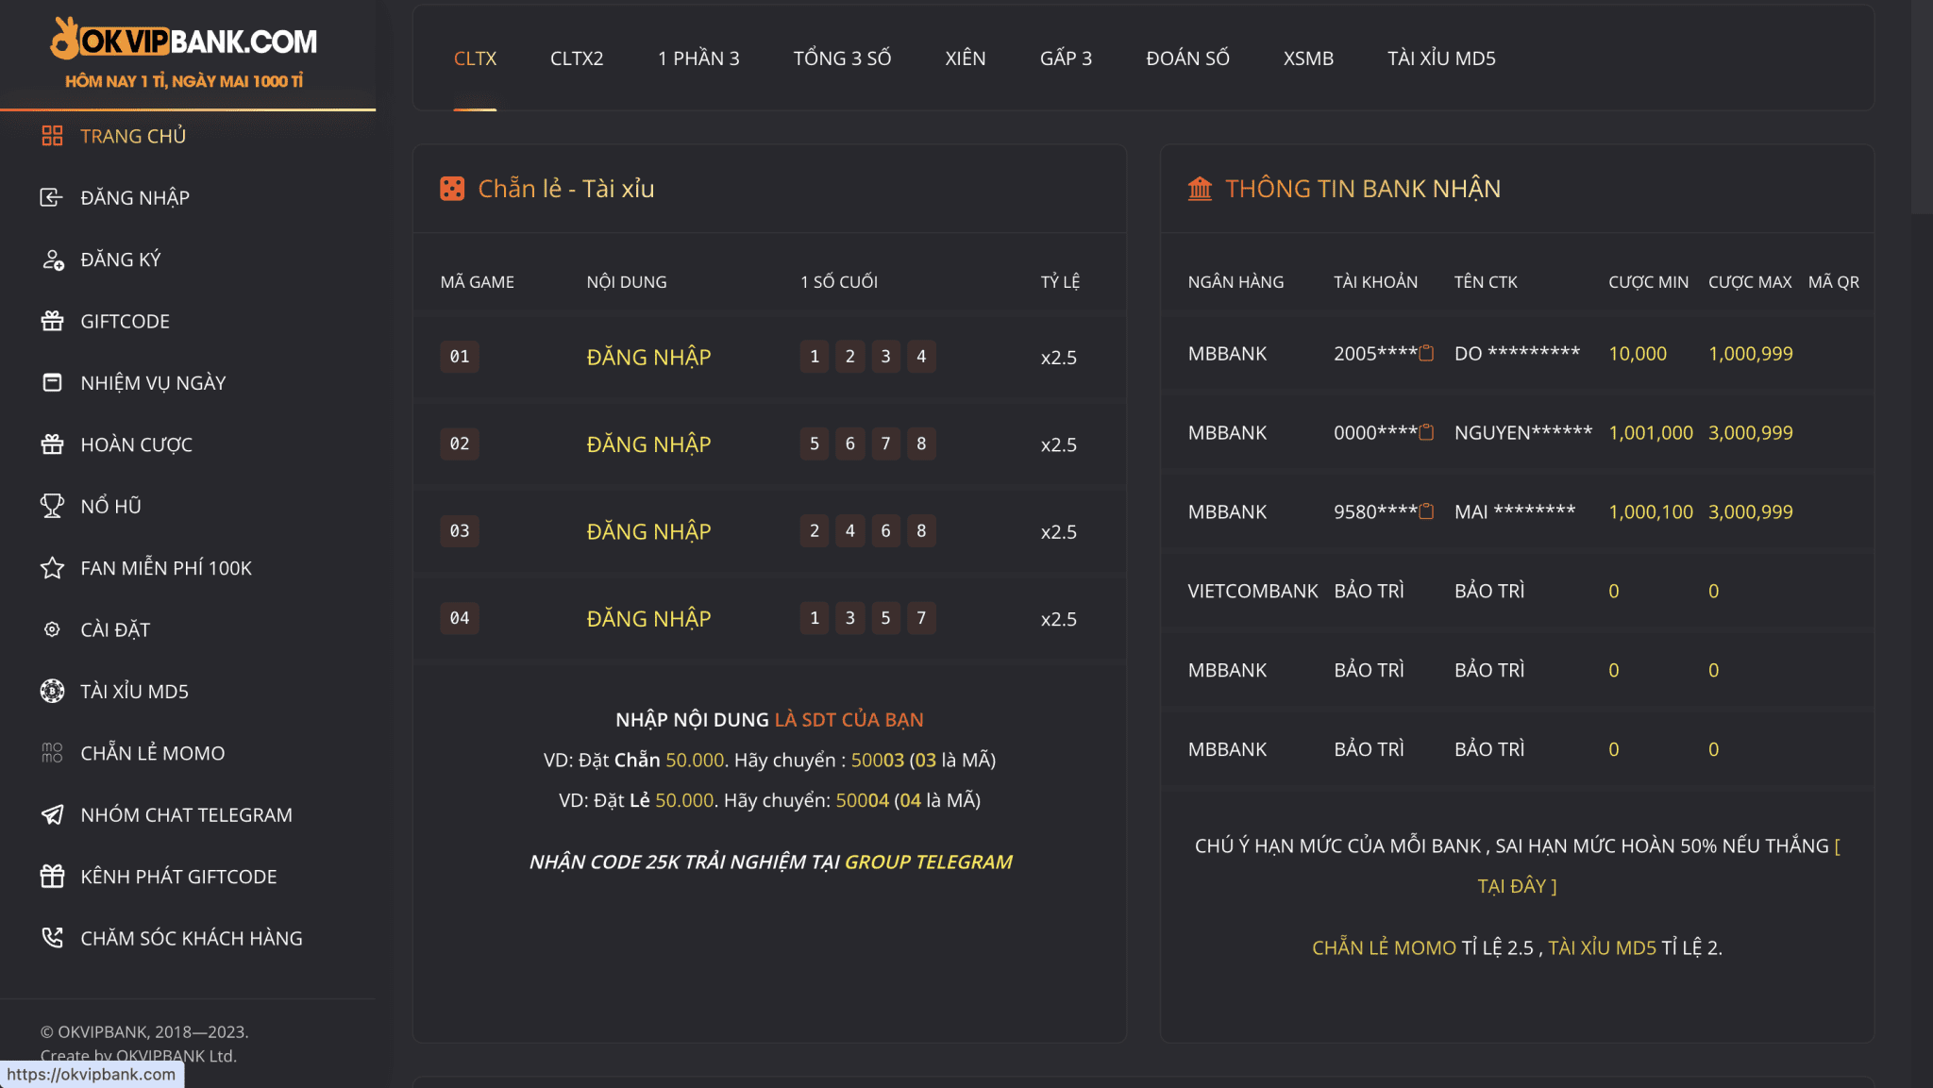Click ĐĂNG NHẬP in game row 01
The image size is (1933, 1088).
tap(648, 357)
